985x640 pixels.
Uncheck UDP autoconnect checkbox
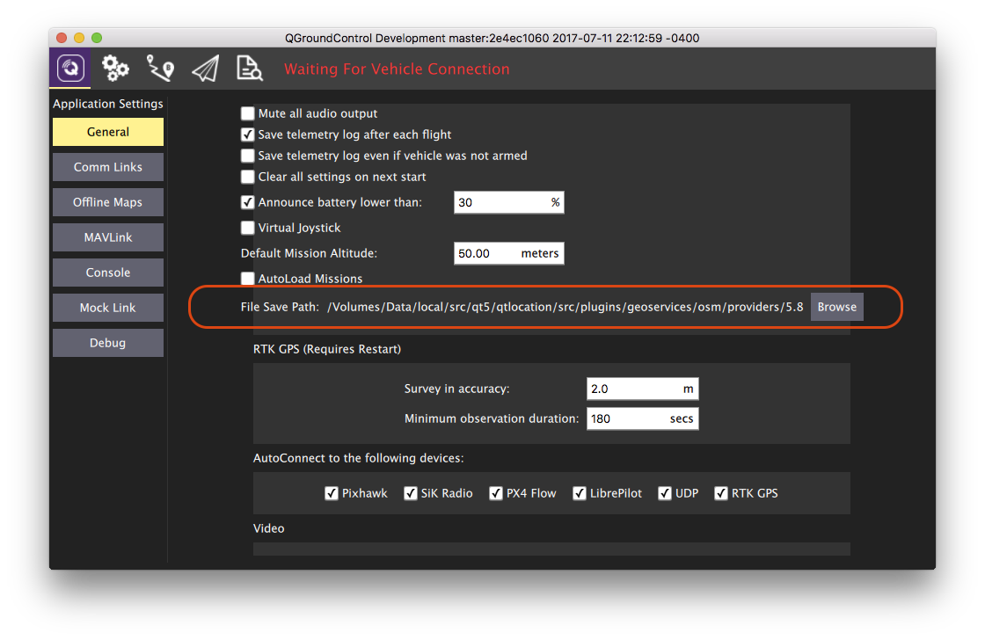coord(665,493)
